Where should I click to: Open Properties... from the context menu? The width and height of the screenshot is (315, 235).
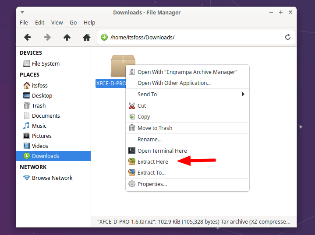[x=152, y=184]
